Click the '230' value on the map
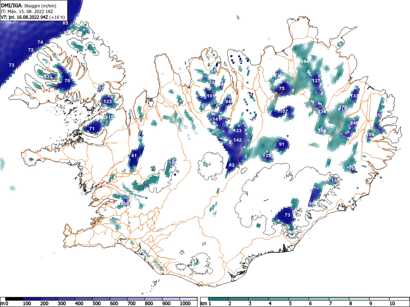The image size is (410, 307). pos(278,74)
